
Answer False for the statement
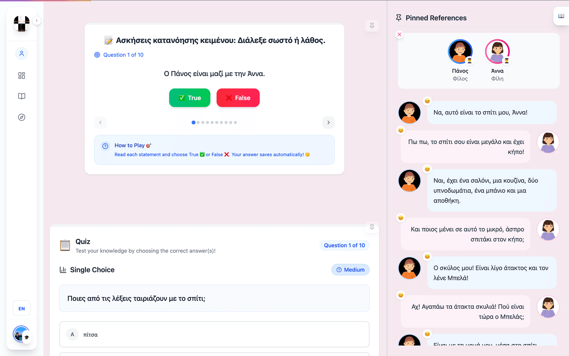point(238,98)
